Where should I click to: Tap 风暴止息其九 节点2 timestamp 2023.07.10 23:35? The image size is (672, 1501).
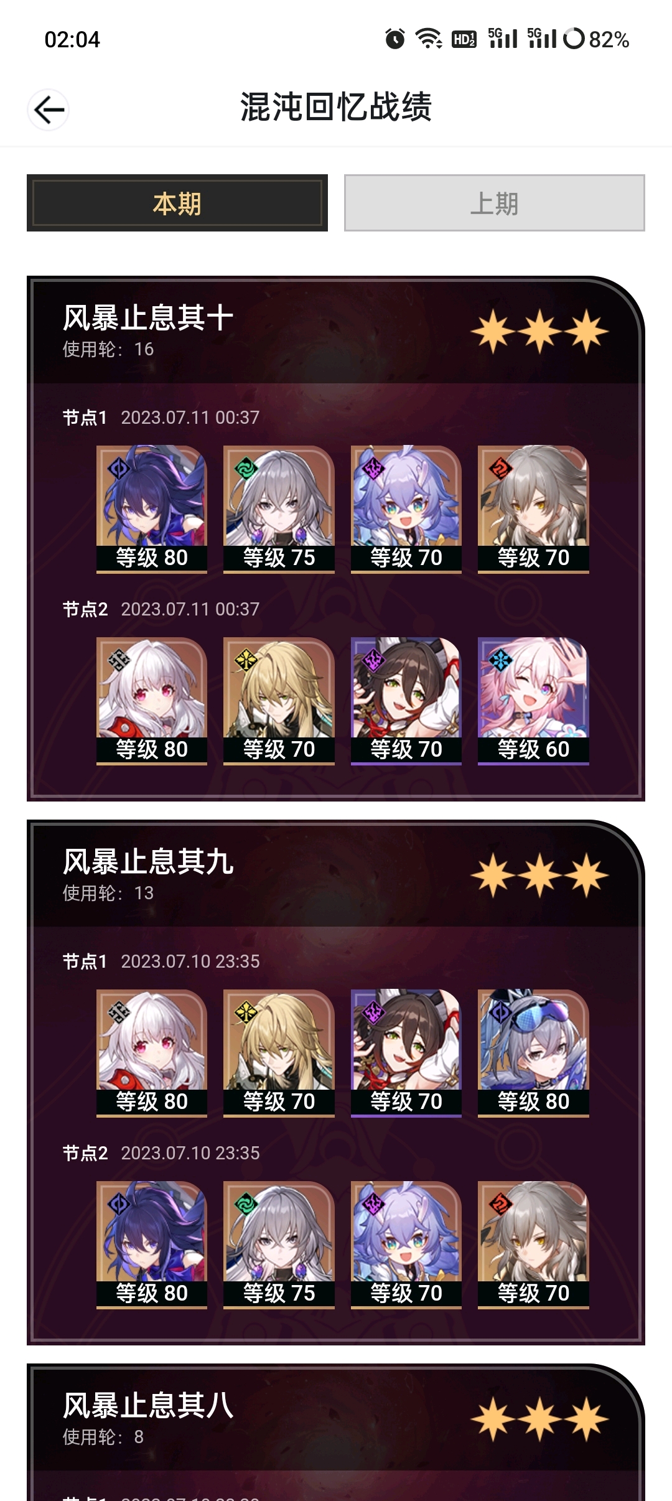190,1153
